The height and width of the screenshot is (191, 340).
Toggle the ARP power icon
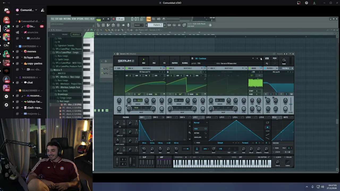158,157
